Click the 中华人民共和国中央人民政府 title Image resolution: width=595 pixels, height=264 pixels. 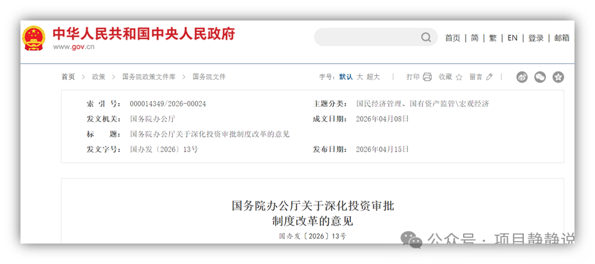click(x=144, y=34)
